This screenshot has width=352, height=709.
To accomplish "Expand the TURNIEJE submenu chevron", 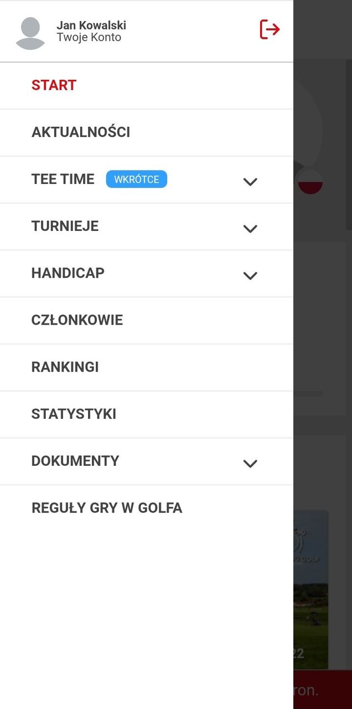I will click(251, 228).
